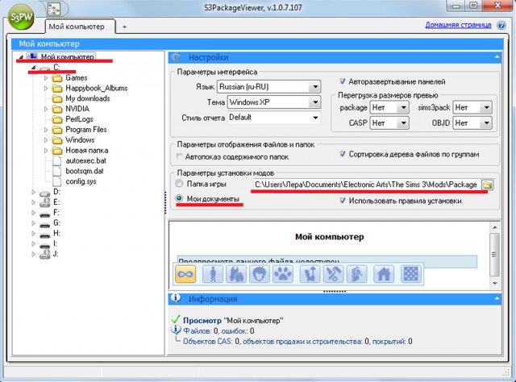Select the infinity (all categories) filter icon
This screenshot has width=516, height=382.
coord(186,275)
